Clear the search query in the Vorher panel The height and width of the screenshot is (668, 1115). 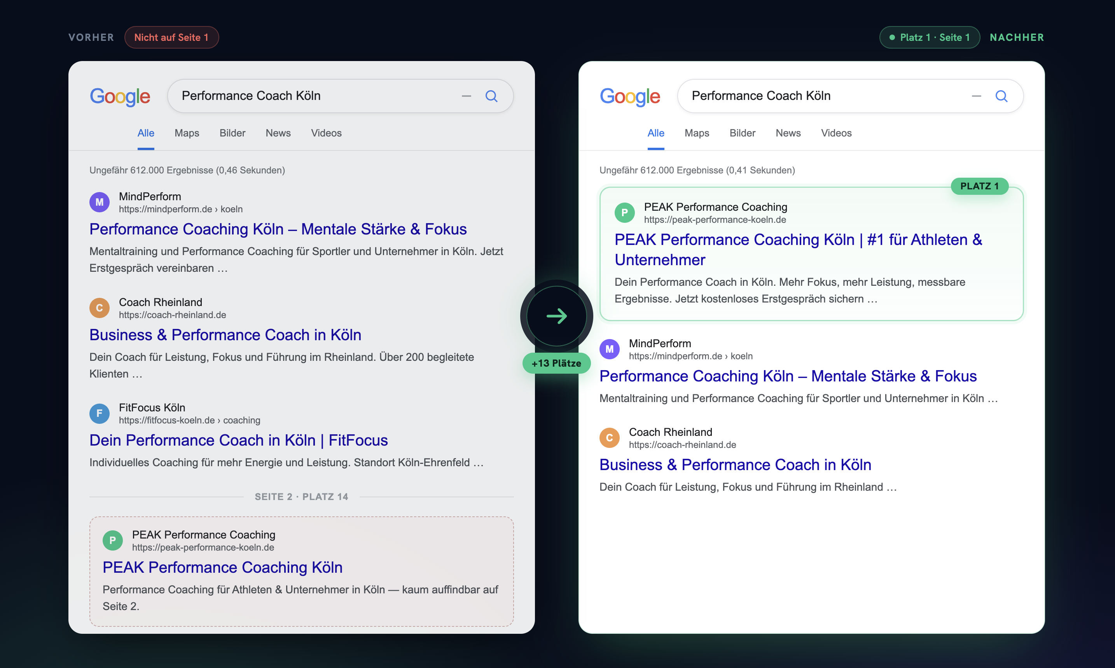(x=466, y=96)
